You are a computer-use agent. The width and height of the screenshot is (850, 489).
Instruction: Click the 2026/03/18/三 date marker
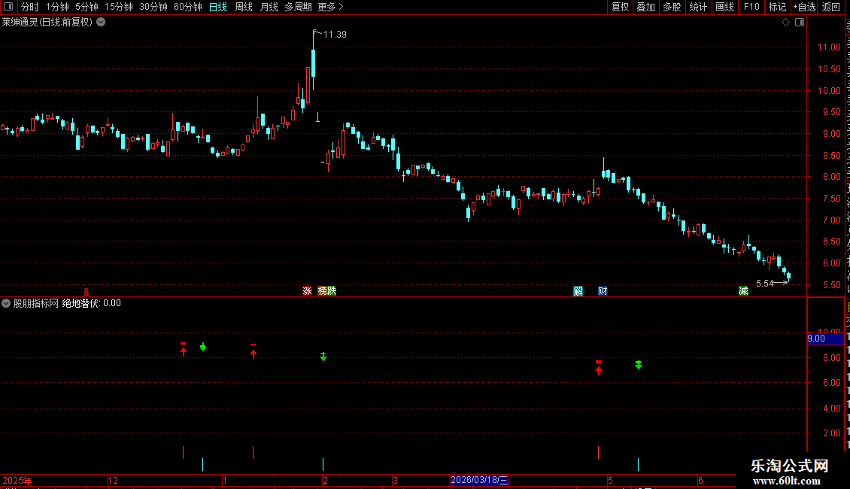pyautogui.click(x=479, y=480)
